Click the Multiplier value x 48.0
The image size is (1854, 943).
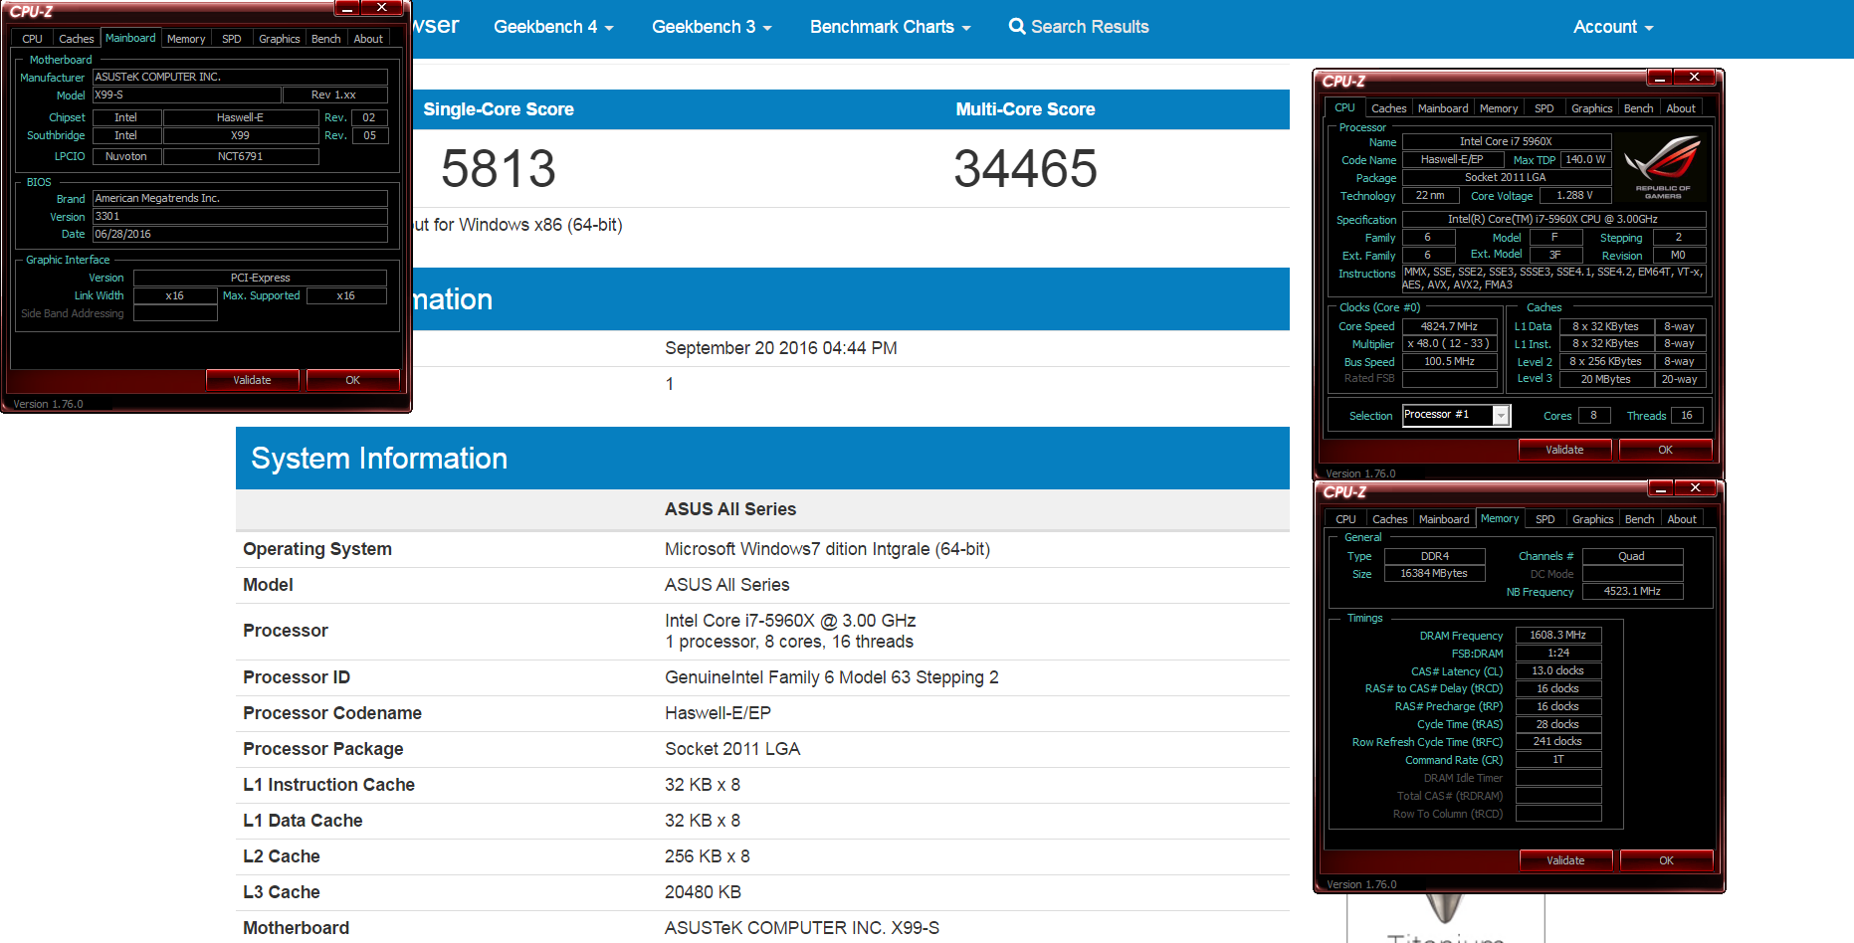[x=1449, y=343]
